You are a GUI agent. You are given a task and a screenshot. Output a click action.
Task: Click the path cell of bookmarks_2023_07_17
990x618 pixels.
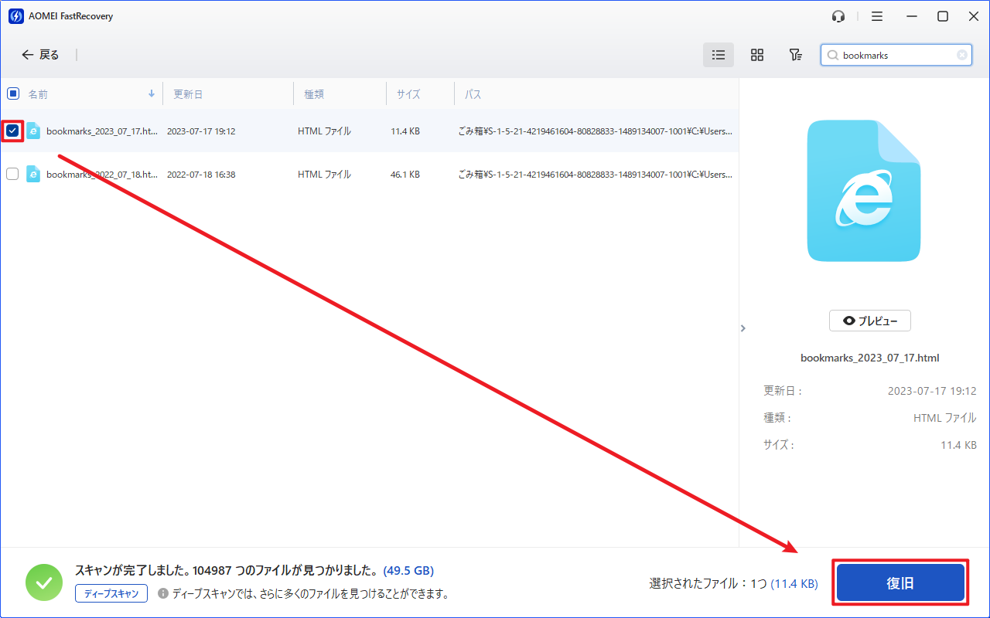pos(596,131)
